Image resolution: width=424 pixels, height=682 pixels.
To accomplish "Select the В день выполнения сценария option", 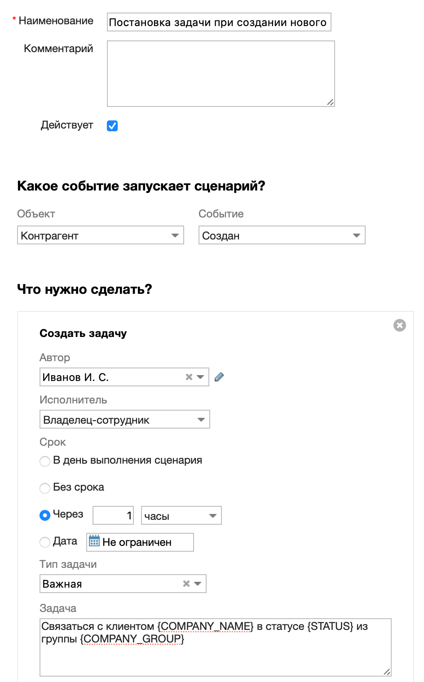I will [45, 461].
